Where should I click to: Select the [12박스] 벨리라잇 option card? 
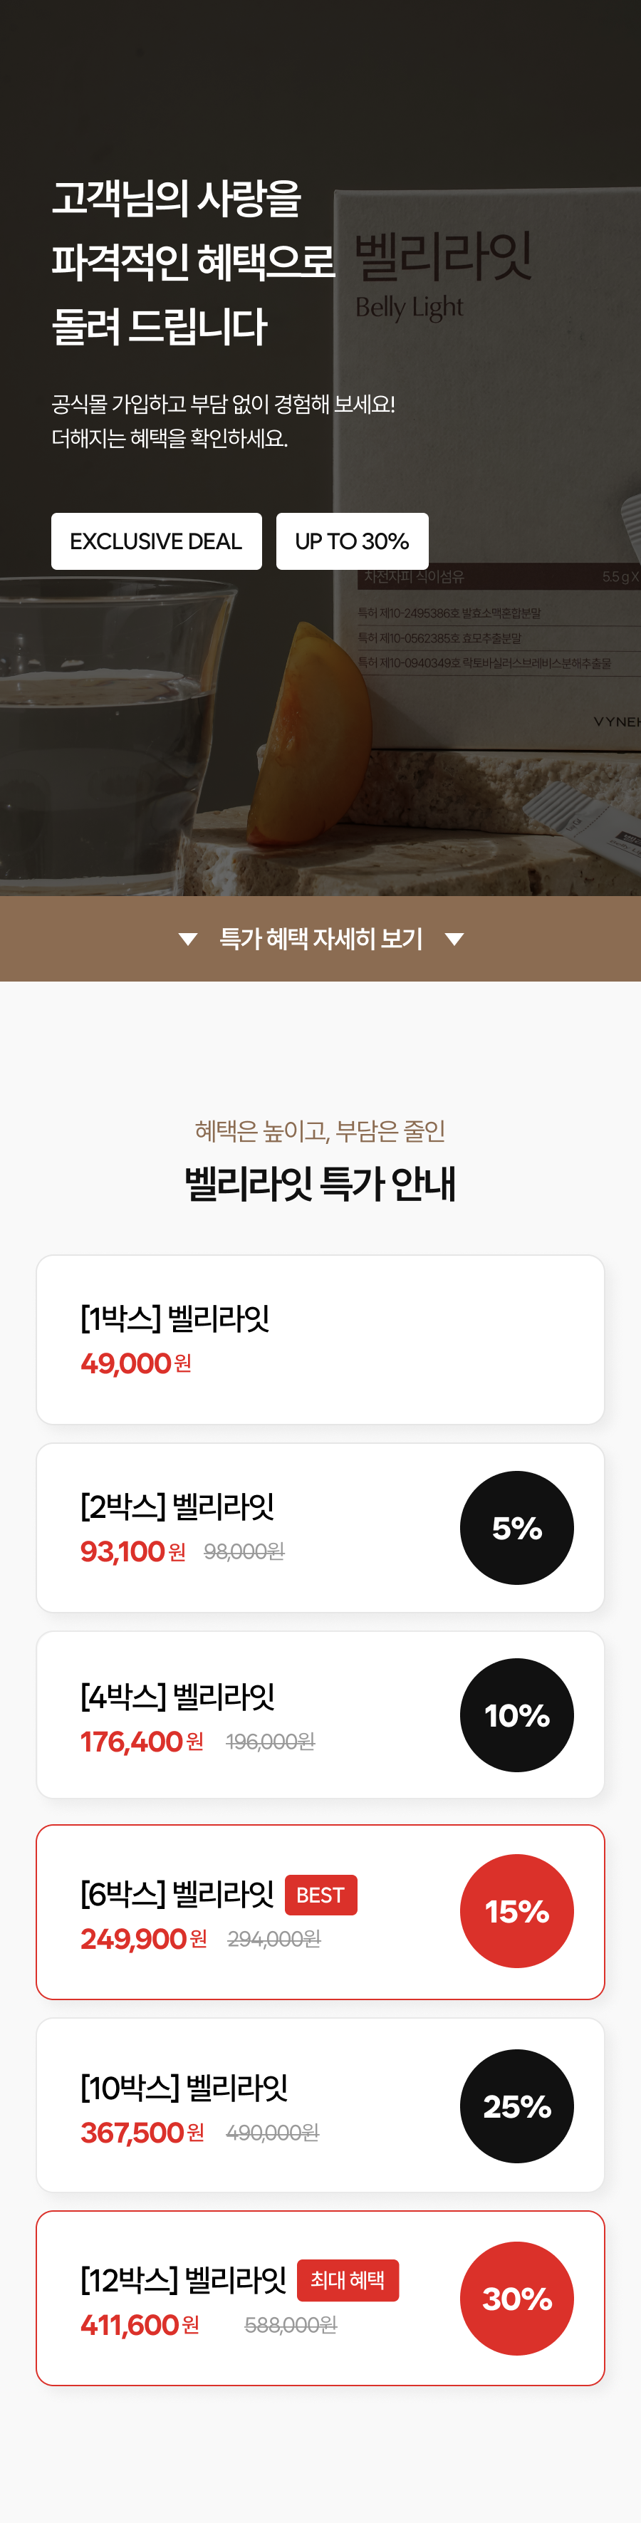[320, 2298]
